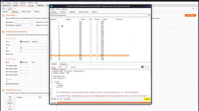Screen dimensions: 199x111
Task: Click Edit payload processing rule button
Action: pos(10,100)
